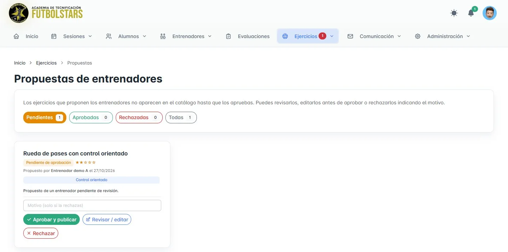The width and height of the screenshot is (508, 252).
Task: Click the clipboard icon beside Evaluaciones
Action: coord(228,36)
